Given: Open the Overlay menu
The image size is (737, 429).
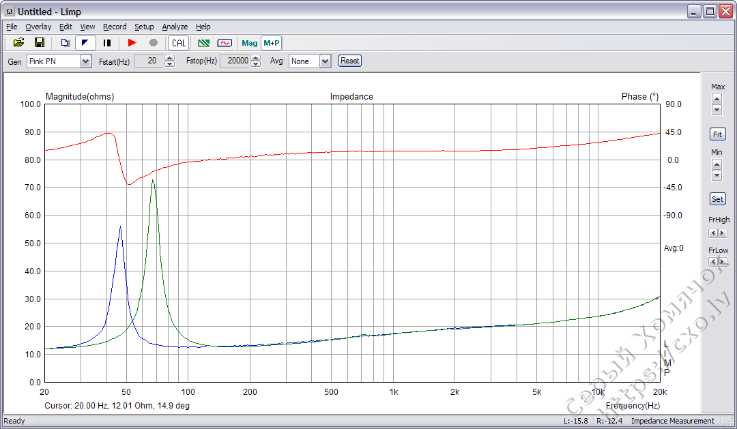Looking at the screenshot, I should (38, 27).
